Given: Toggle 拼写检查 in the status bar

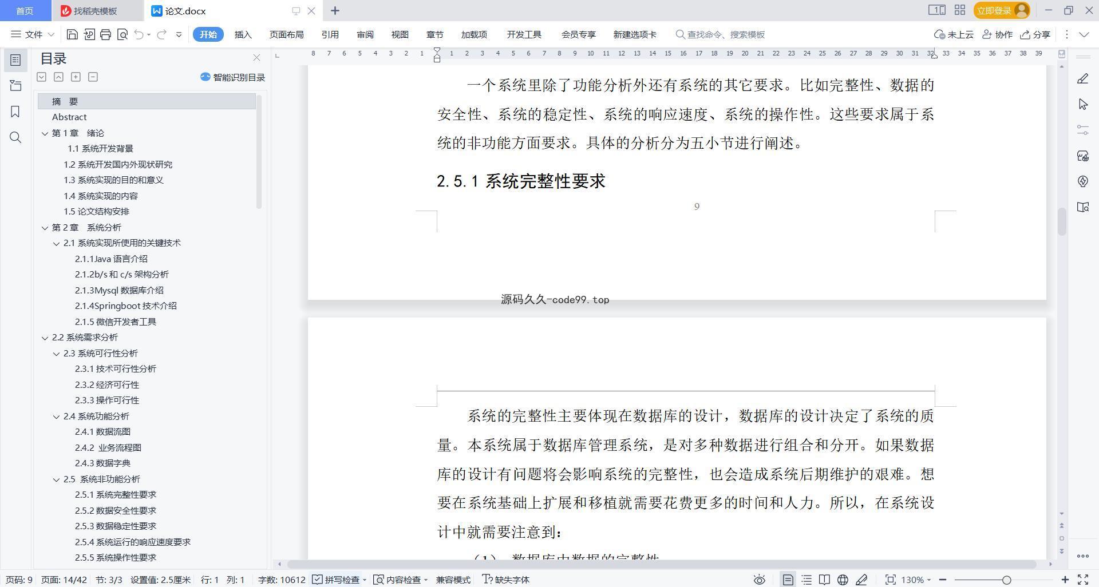Looking at the screenshot, I should pyautogui.click(x=339, y=580).
